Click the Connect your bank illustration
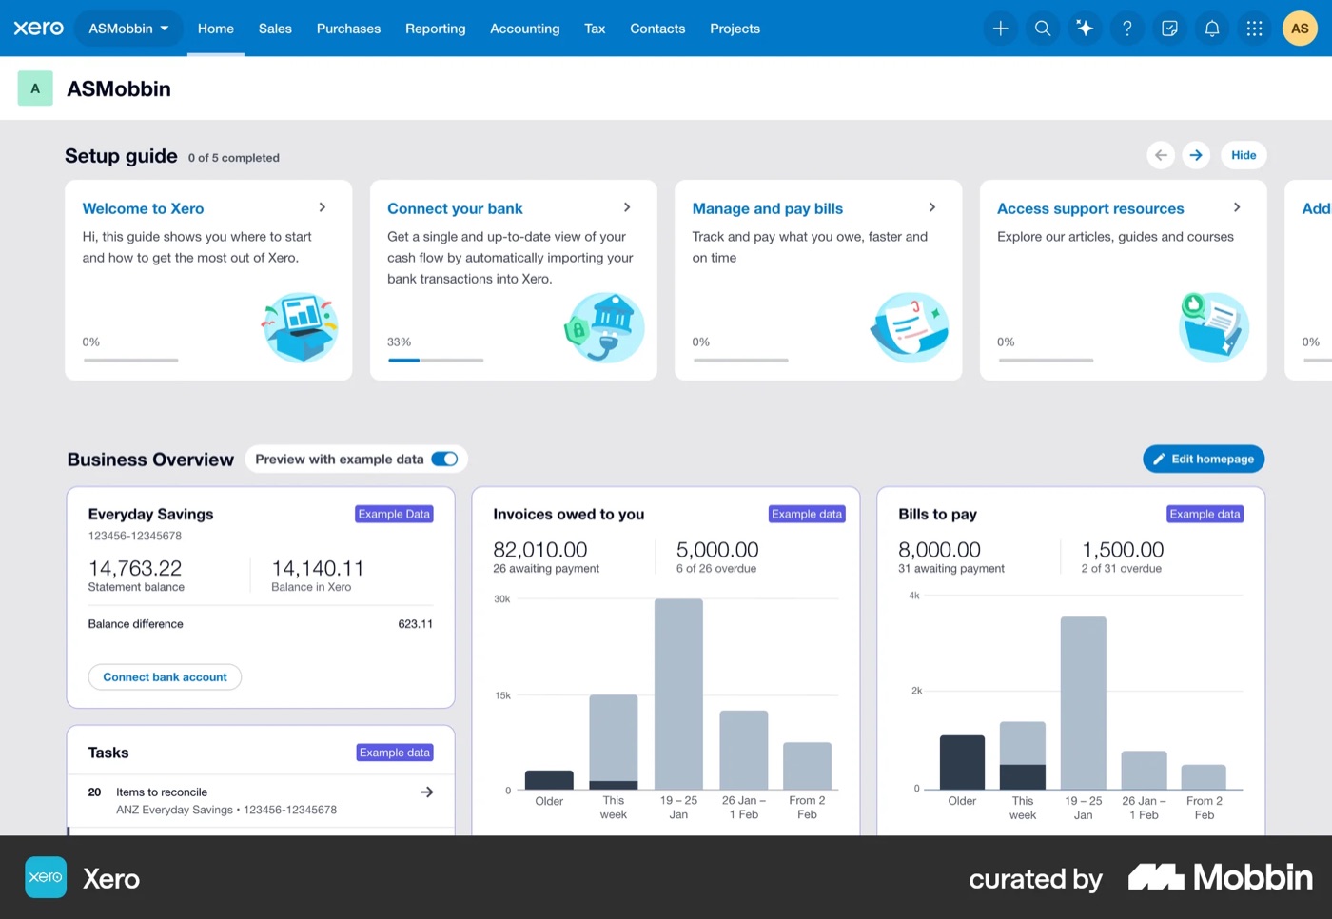The width and height of the screenshot is (1332, 919). point(605,327)
